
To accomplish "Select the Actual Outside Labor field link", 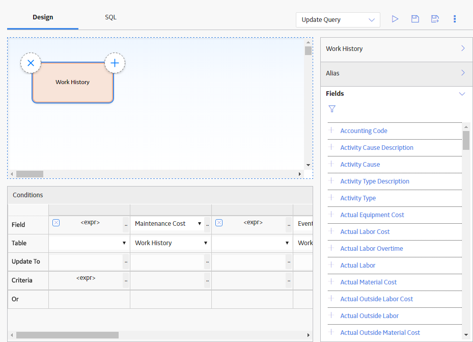I will click(370, 315).
